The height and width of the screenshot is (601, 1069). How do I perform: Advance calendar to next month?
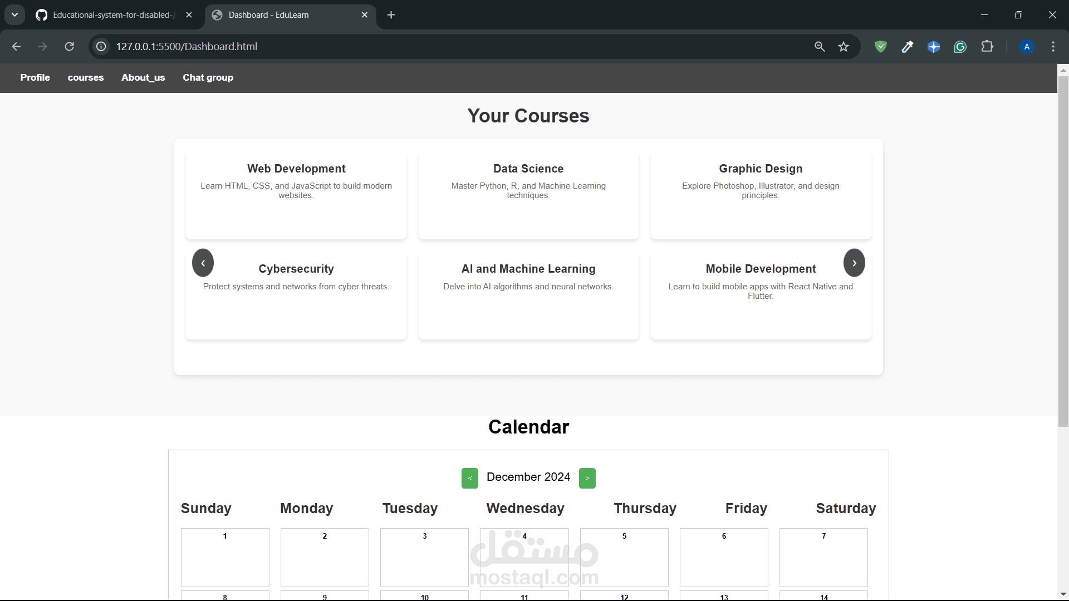coord(587,478)
